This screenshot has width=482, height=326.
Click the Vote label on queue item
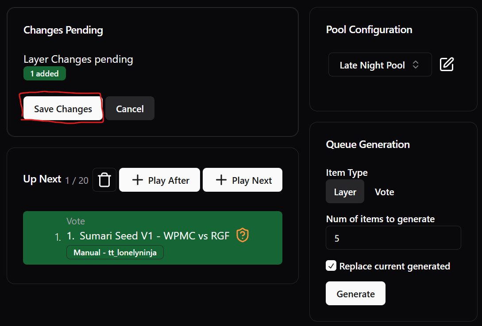click(76, 221)
